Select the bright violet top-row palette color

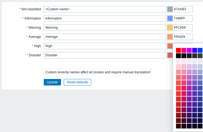[189, 50]
